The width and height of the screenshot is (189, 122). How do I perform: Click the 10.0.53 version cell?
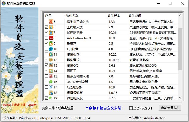pyautogui.click(x=114, y=60)
